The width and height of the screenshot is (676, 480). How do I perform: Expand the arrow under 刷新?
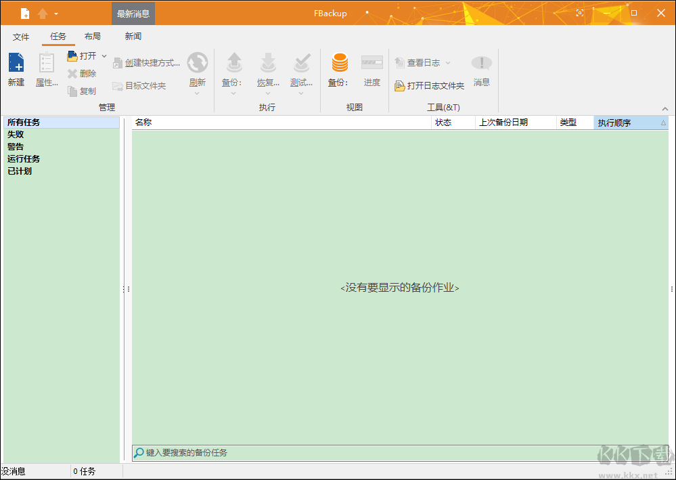click(197, 93)
